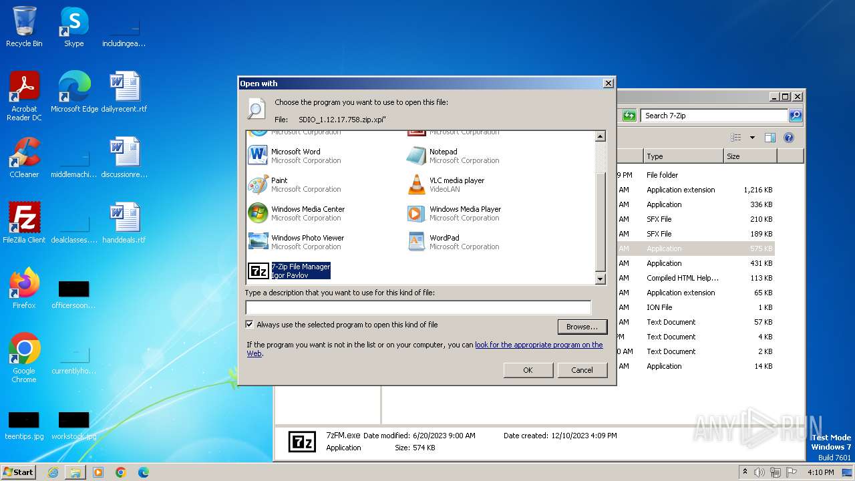Viewport: 855px width, 481px height.
Task: Click Explorer search magnifier icon
Action: point(795,116)
